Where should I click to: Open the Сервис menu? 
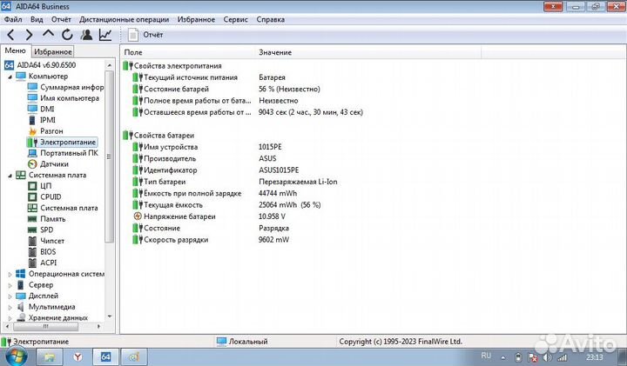(235, 19)
